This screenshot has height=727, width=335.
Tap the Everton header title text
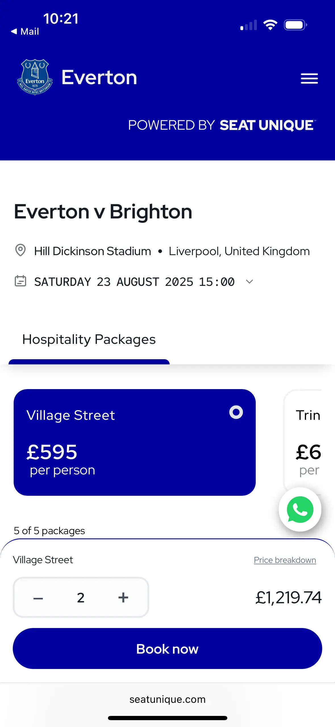99,77
